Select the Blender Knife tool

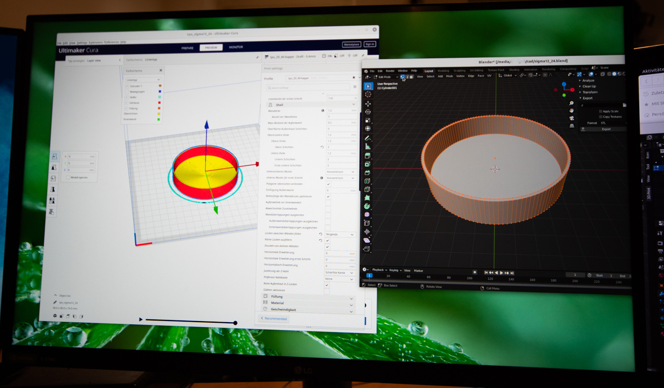click(x=367, y=189)
